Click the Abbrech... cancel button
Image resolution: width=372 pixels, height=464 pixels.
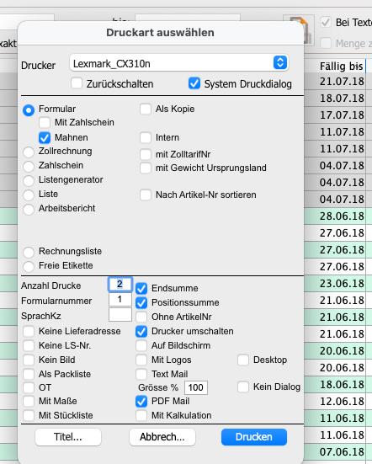162,437
